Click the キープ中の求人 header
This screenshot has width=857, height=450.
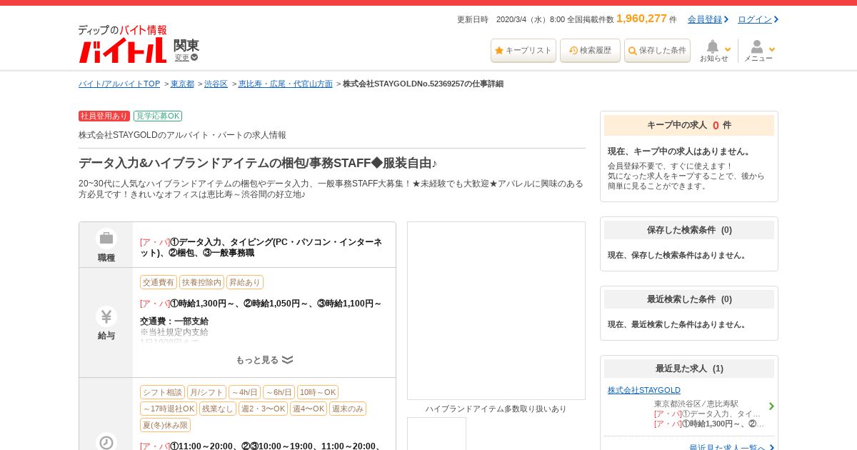click(x=689, y=125)
